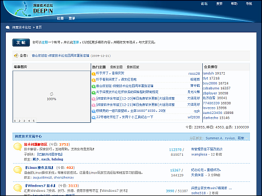Click member csbabyme in the ranking list
This screenshot has height=196, width=262.
[211, 88]
